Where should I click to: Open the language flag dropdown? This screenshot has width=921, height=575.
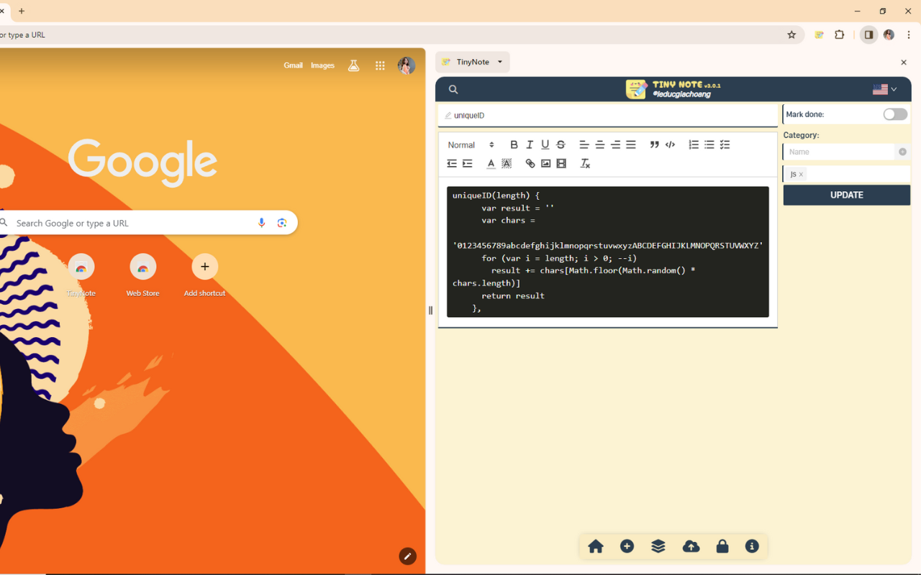(885, 88)
